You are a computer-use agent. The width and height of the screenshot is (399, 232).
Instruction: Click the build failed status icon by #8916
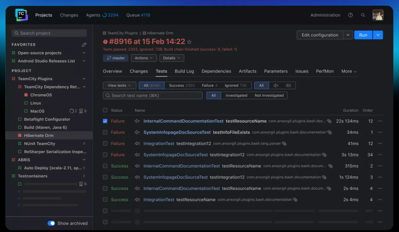(105, 42)
